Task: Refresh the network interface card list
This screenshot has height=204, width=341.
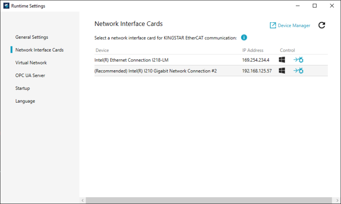Action: pos(322,26)
